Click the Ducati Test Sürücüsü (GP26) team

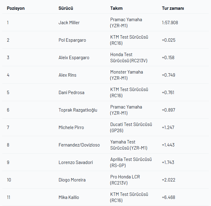pyautogui.click(x=131, y=128)
